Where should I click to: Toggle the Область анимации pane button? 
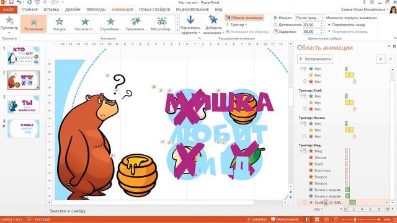coord(244,18)
